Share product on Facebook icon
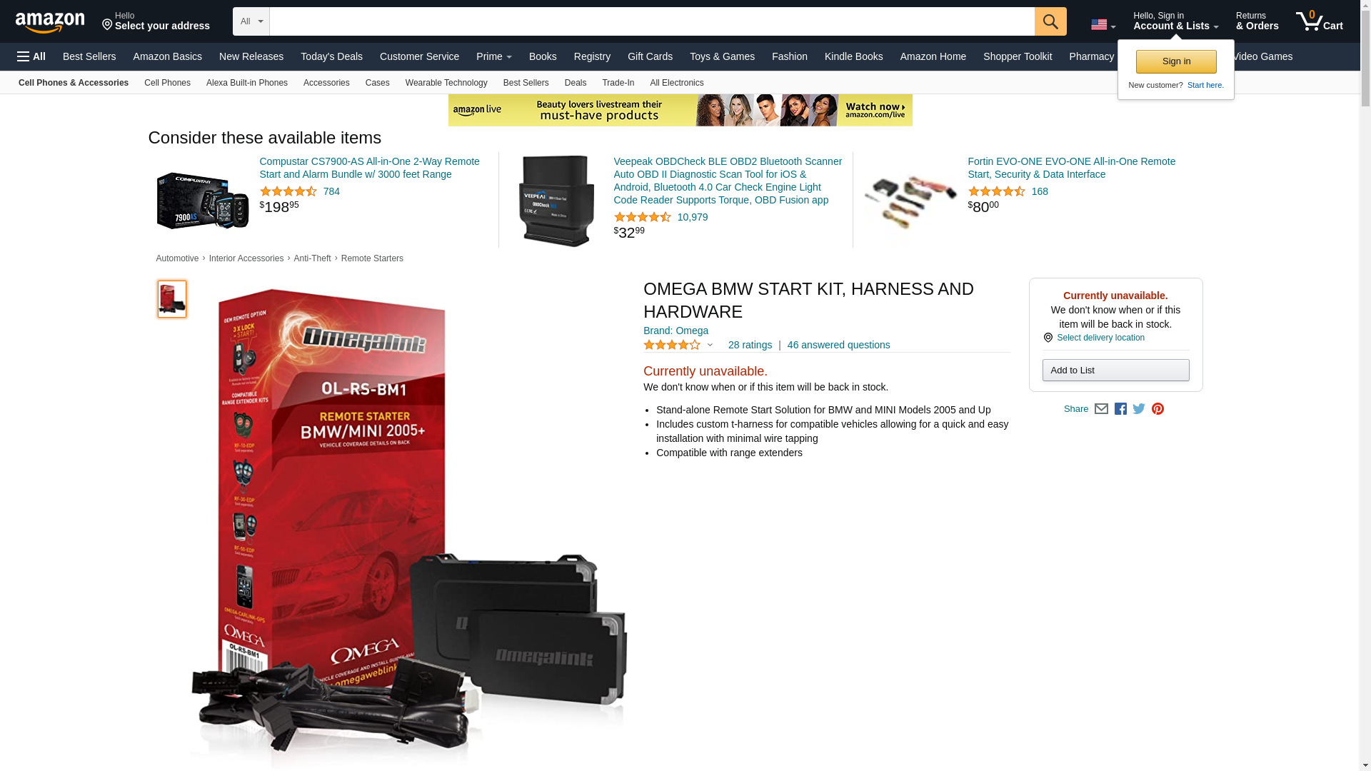 1120,409
